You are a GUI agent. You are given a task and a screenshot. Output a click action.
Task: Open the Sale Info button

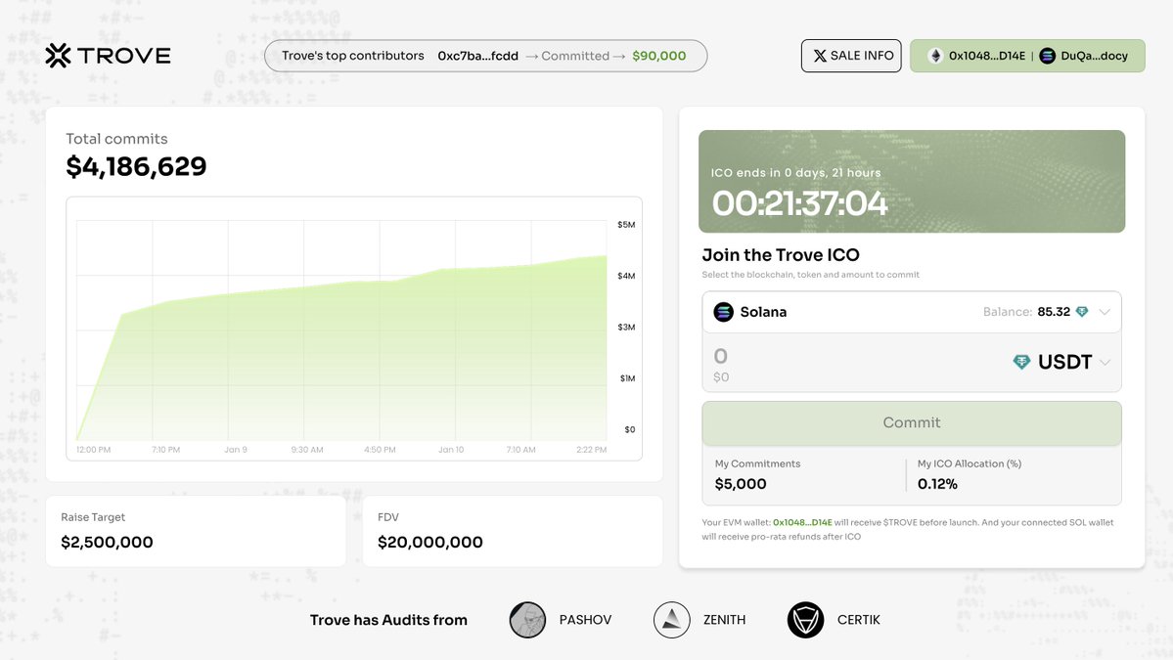coord(851,56)
